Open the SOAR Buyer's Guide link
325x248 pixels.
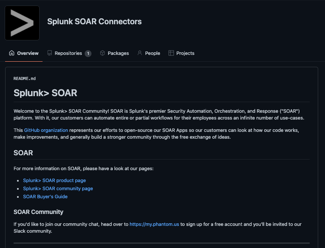tap(45, 197)
